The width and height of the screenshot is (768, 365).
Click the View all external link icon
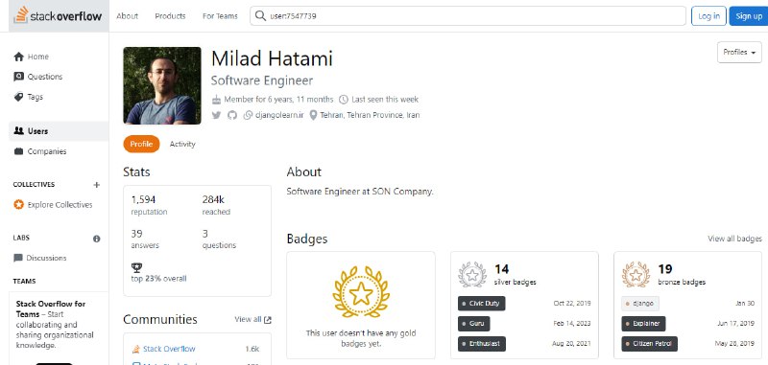[268, 320]
